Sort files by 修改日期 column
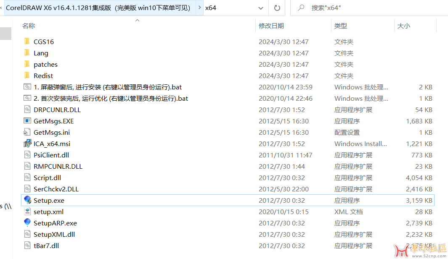Viewport: 448px width, 259px height. pyautogui.click(x=271, y=26)
